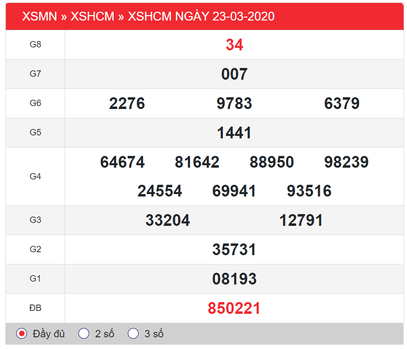Click the first XSHCM breadcrumb link

tap(92, 16)
